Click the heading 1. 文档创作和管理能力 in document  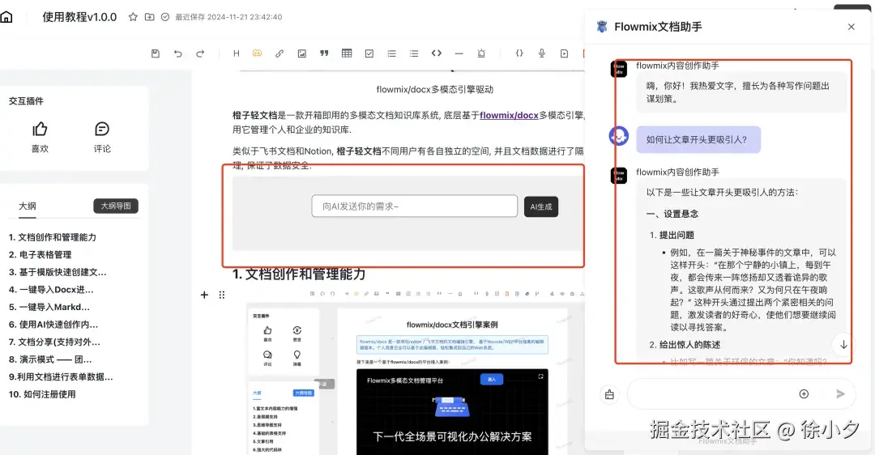click(x=299, y=274)
